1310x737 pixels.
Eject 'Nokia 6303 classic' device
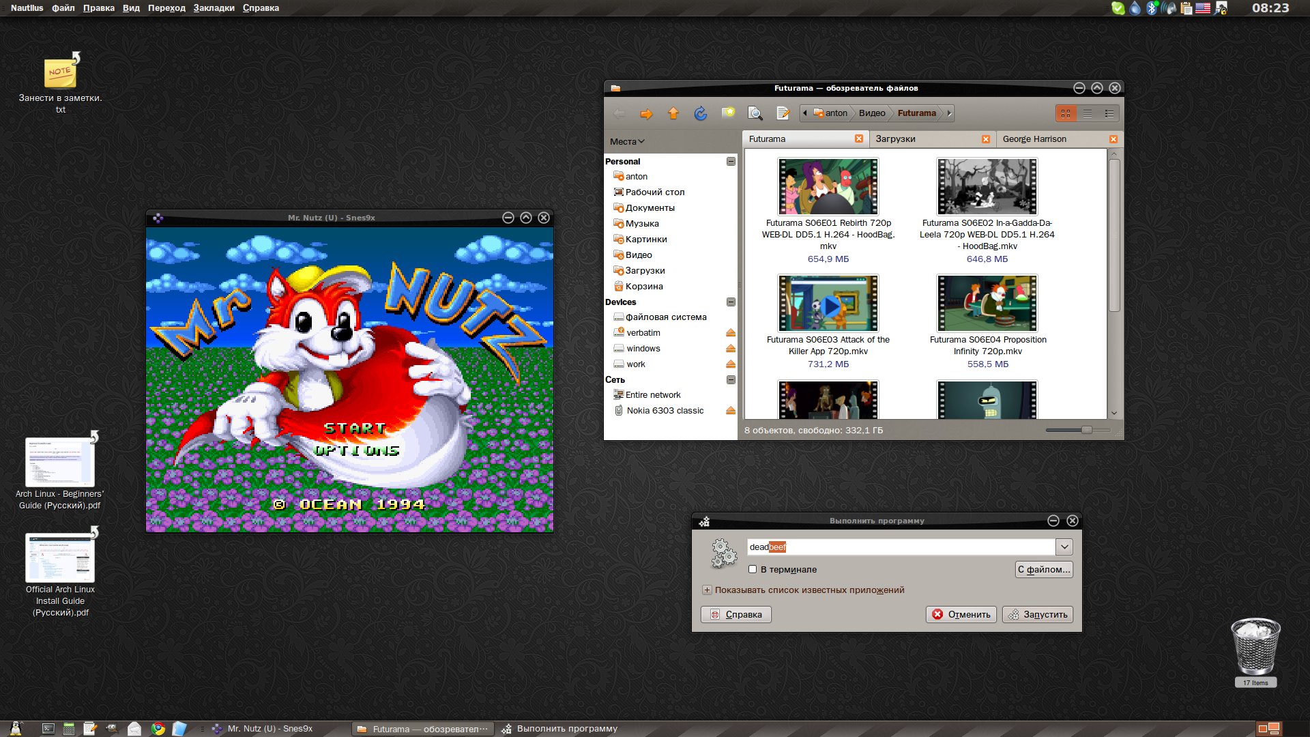(x=731, y=411)
